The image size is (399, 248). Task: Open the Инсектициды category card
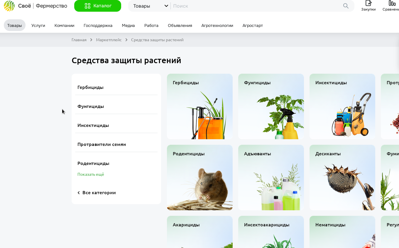342,106
